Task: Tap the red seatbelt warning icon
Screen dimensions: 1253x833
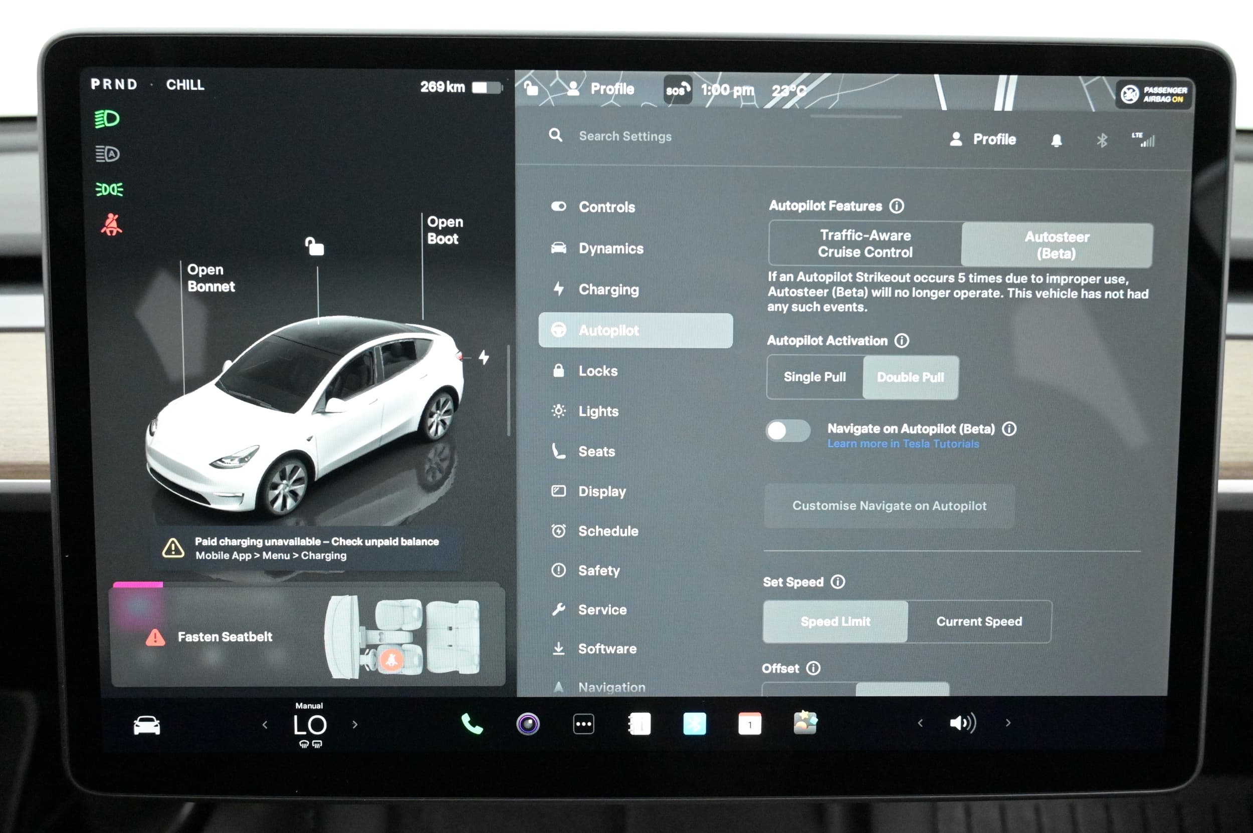Action: coord(111,225)
